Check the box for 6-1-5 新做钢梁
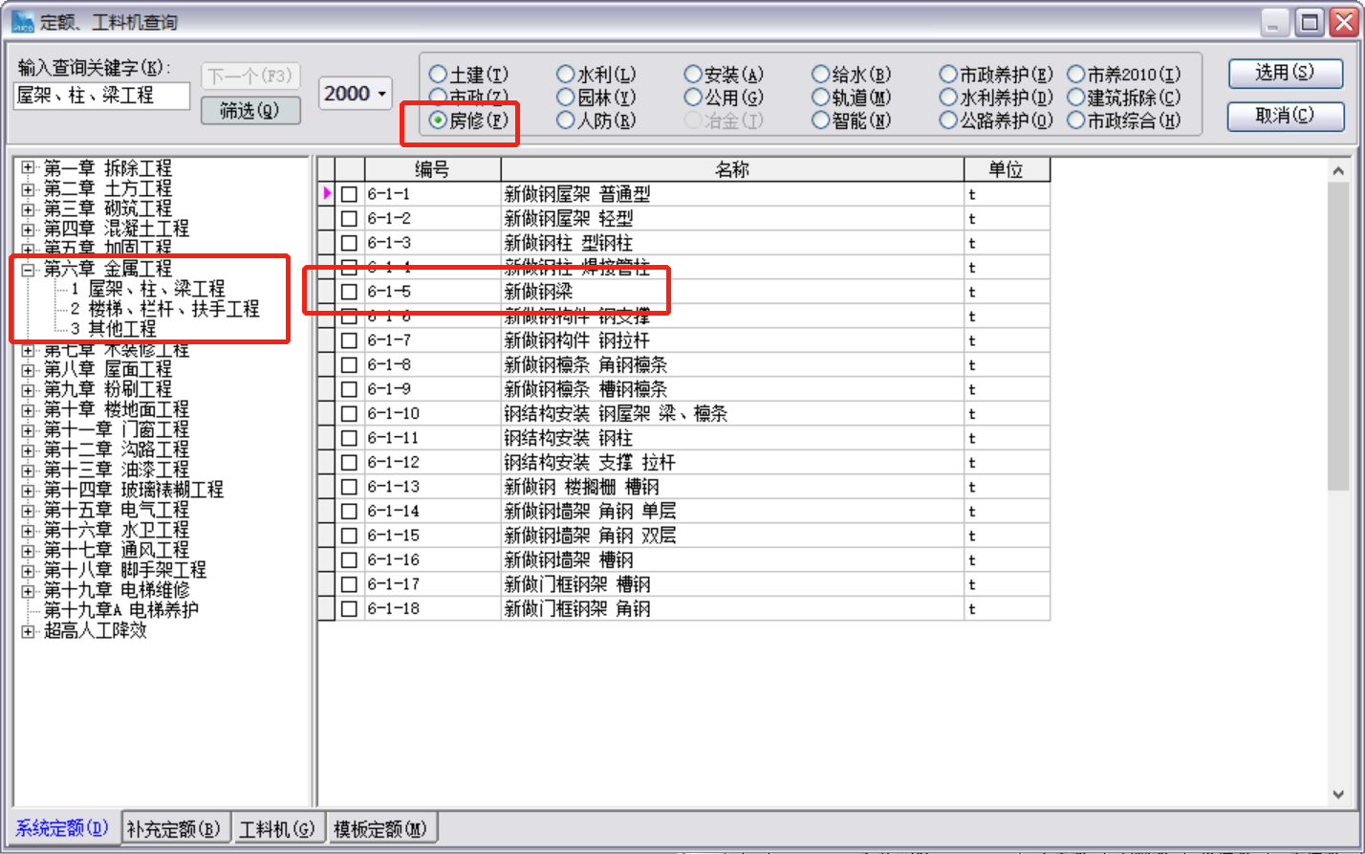This screenshot has width=1365, height=854. [x=350, y=292]
